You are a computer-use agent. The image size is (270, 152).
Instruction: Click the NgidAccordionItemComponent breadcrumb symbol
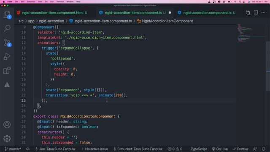point(167,21)
